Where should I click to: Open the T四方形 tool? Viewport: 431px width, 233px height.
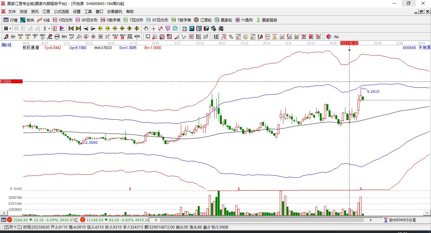[x=133, y=20]
